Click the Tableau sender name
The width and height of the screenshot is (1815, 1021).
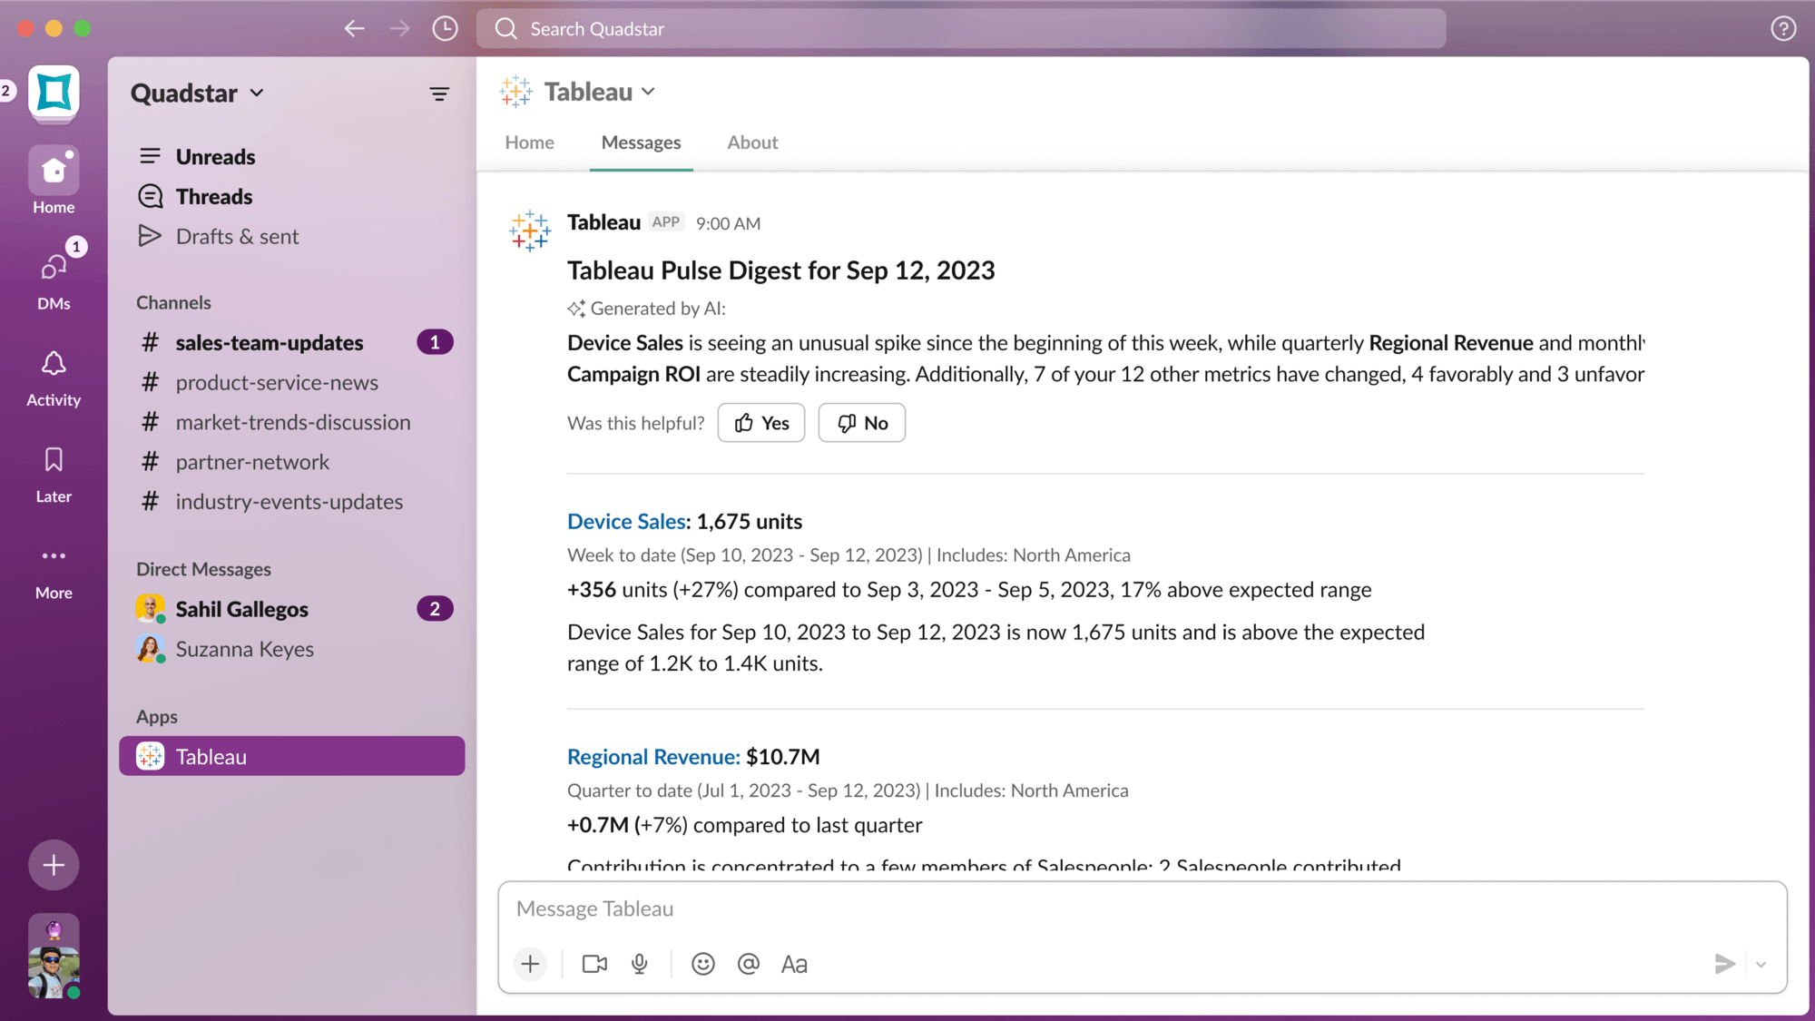(x=603, y=222)
